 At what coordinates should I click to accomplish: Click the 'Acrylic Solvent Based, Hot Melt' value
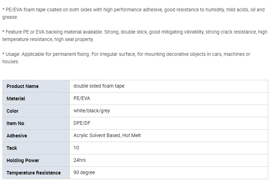pyautogui.click(x=107, y=135)
